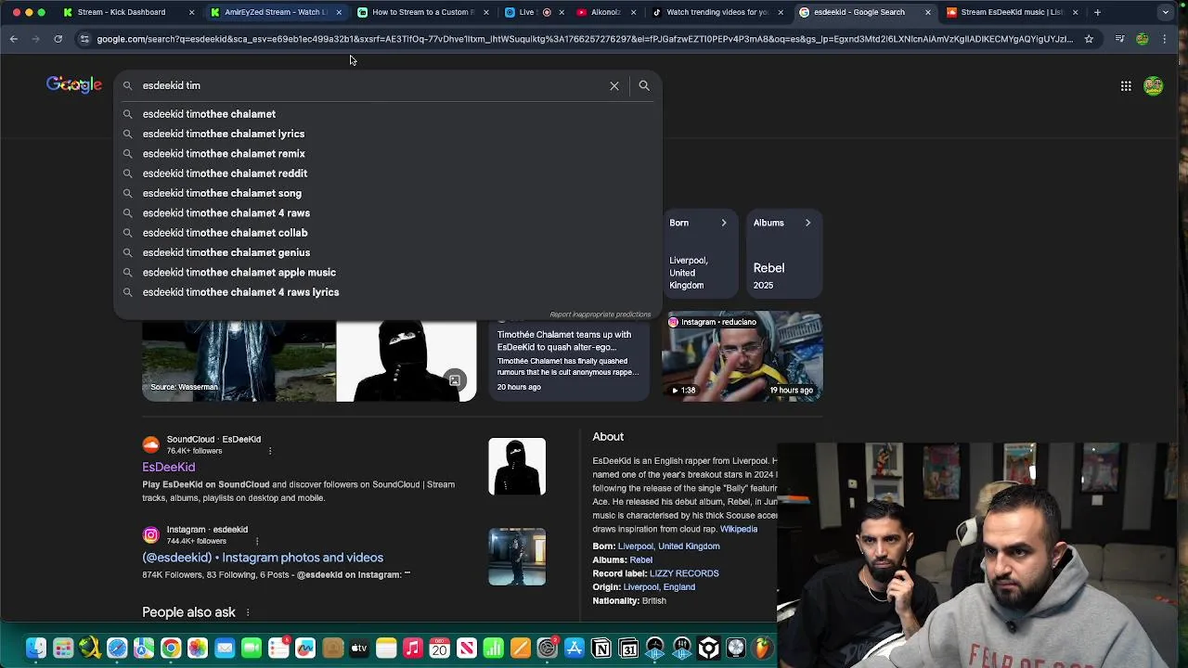The image size is (1188, 668).
Task: Open a new browser tab
Action: tap(1097, 12)
